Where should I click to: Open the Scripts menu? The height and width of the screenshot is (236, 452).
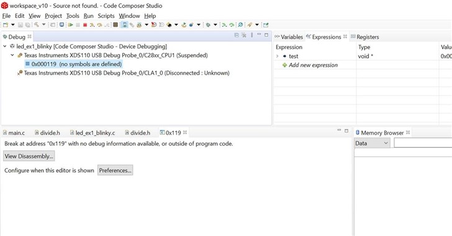[x=106, y=16]
